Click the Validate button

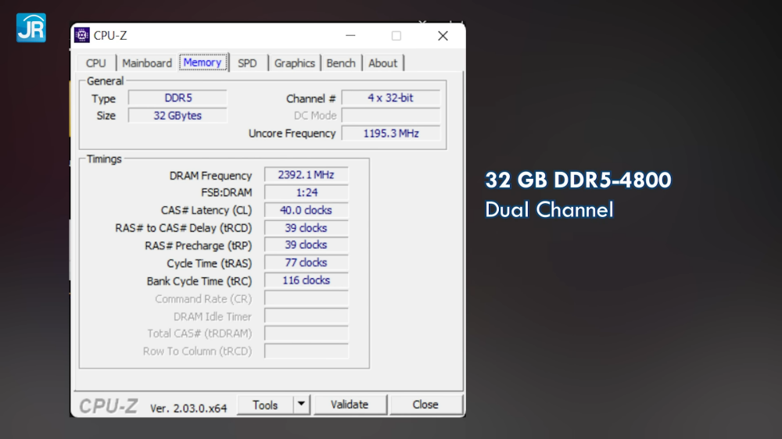point(350,405)
